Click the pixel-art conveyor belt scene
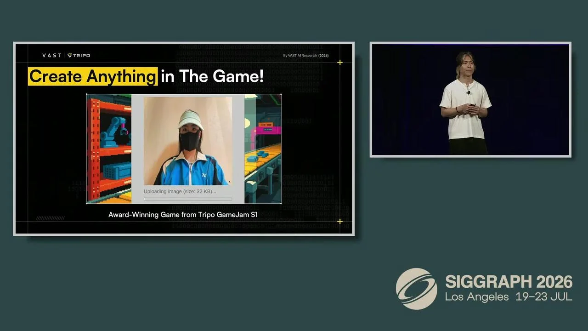 [263, 148]
